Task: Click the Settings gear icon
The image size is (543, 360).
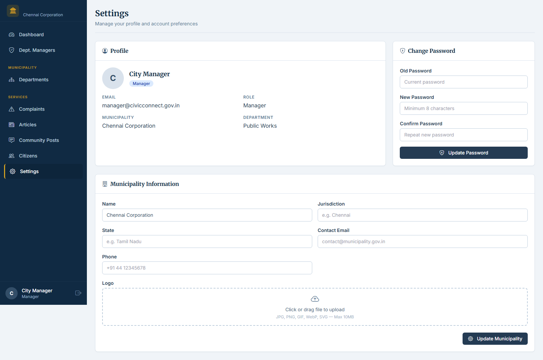Action: pyautogui.click(x=13, y=171)
